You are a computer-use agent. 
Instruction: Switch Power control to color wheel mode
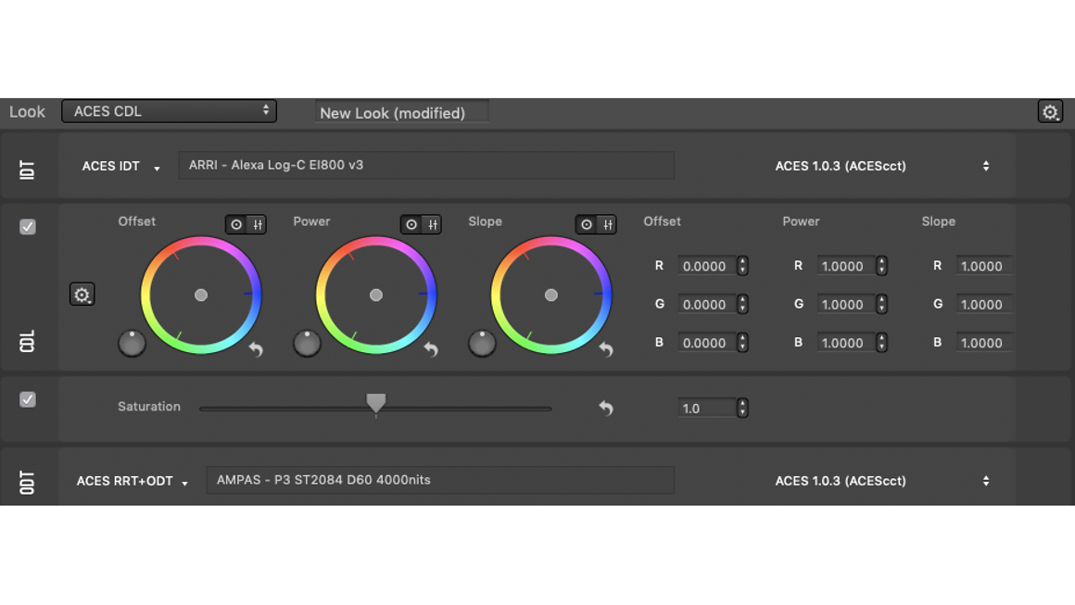pyautogui.click(x=411, y=224)
